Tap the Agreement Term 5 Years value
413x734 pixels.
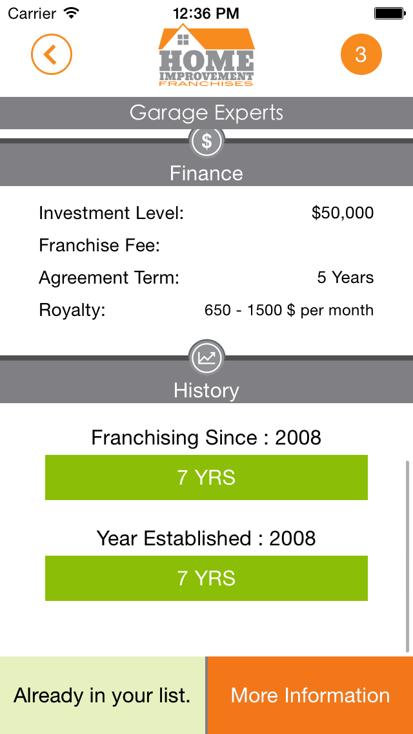pos(345,278)
